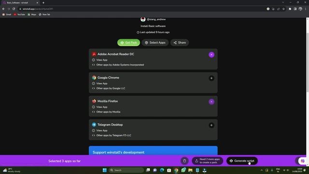309x174 pixels.
Task: Open a new browser tab
Action: tap(43, 3)
